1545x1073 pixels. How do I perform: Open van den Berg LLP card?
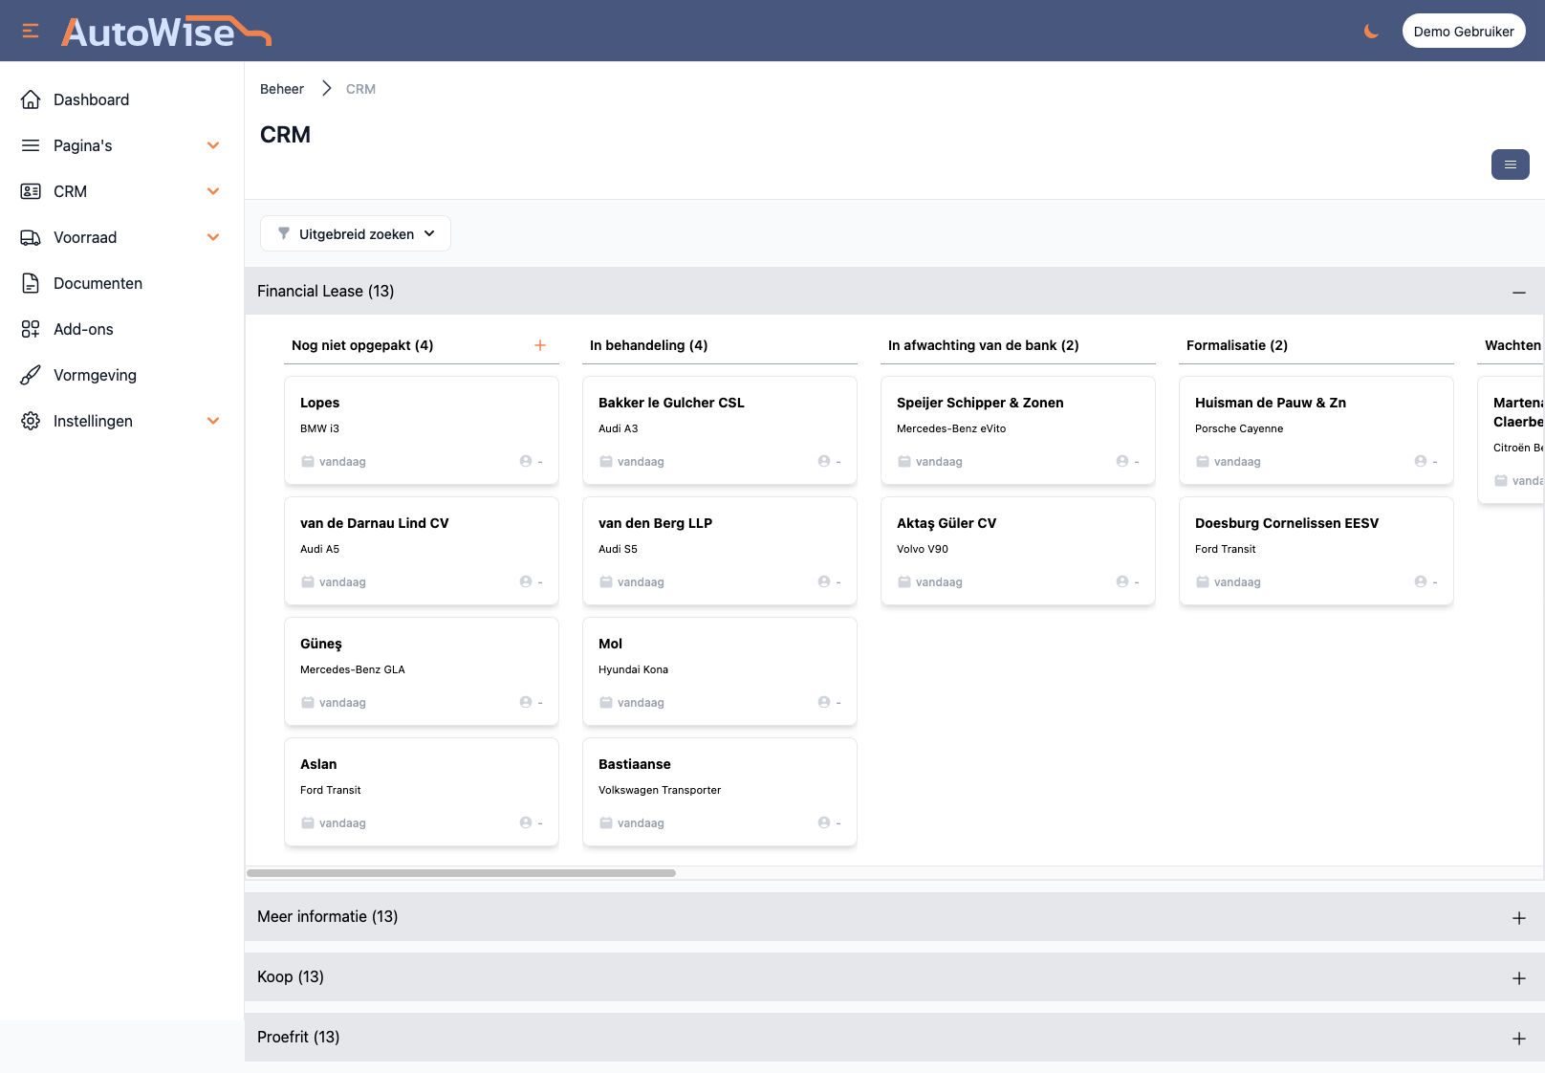pyautogui.click(x=720, y=551)
